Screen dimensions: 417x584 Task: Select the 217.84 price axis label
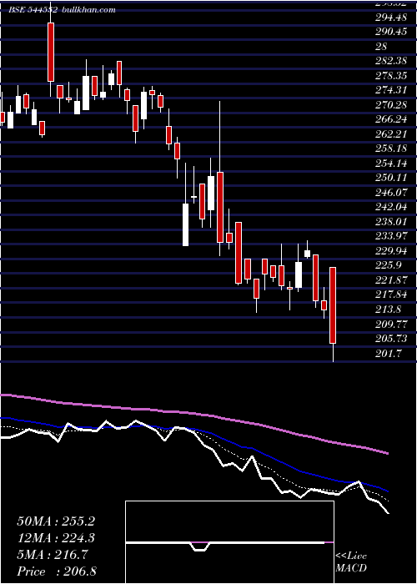tap(391, 295)
